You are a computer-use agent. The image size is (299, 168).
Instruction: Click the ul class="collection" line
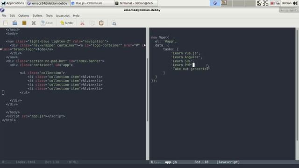point(42,73)
